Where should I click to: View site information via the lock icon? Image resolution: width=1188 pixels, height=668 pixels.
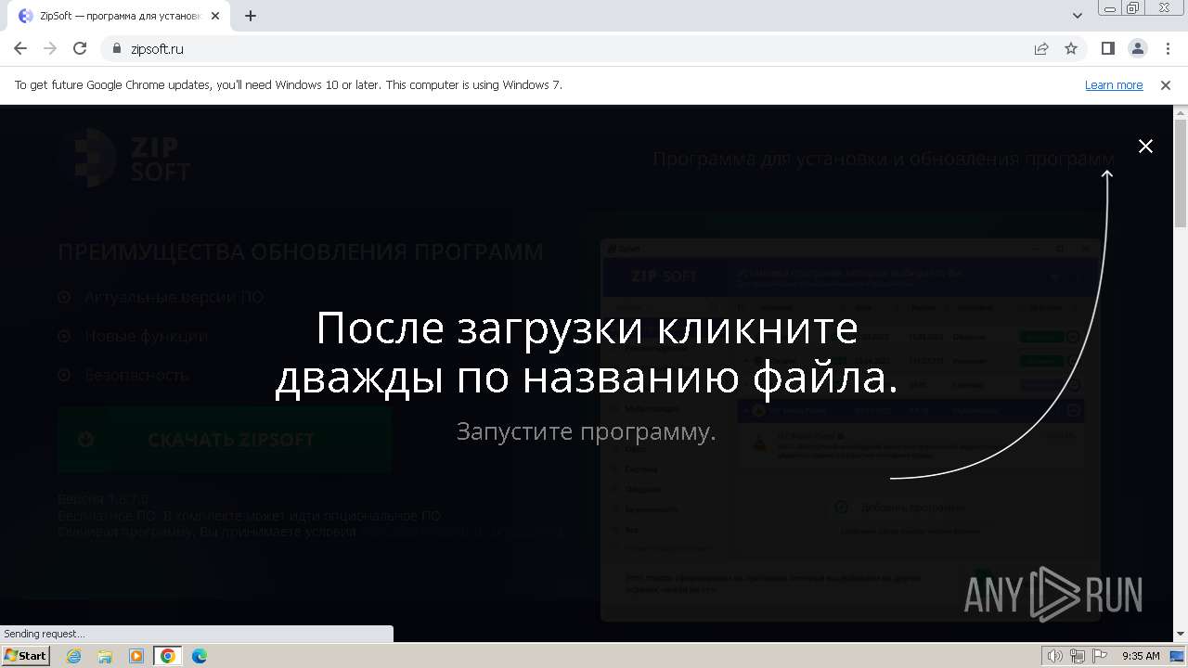117,48
